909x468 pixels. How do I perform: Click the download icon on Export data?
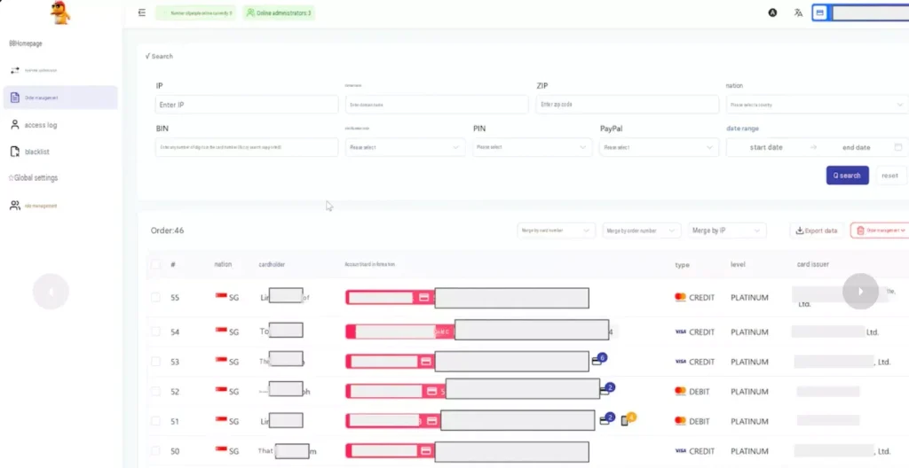click(800, 230)
